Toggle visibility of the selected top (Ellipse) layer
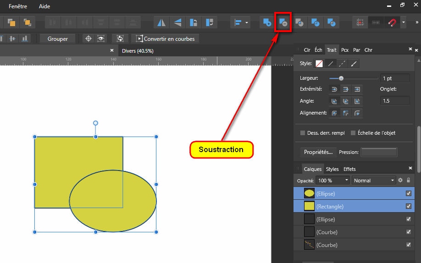421x263 pixels. 408,193
